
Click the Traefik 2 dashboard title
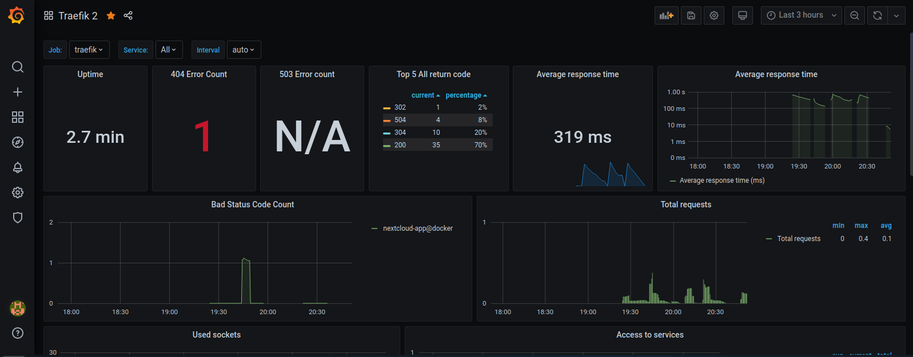[78, 15]
